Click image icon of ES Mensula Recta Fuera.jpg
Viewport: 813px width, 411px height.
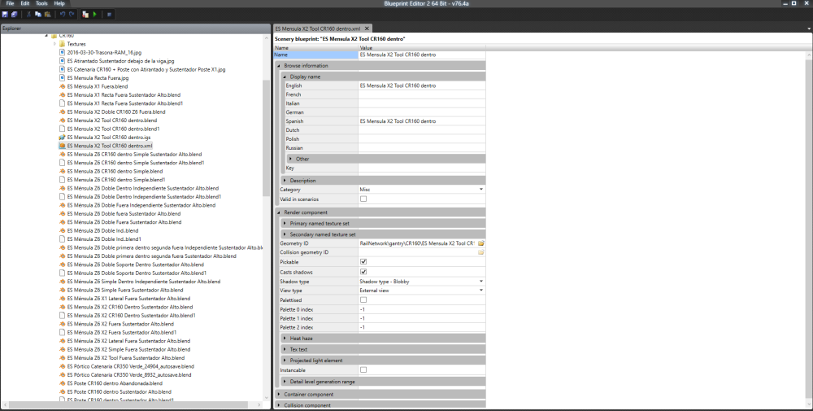63,78
